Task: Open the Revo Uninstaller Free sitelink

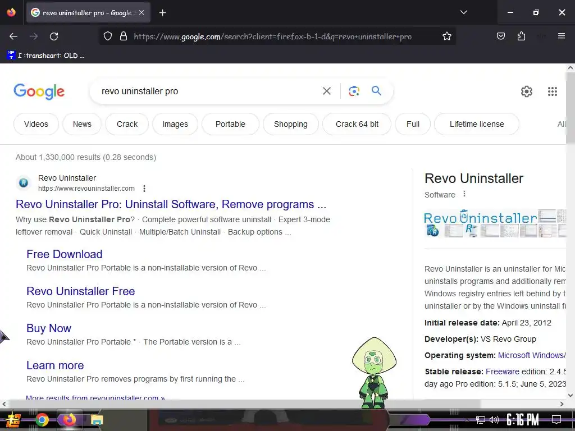Action: click(x=81, y=291)
